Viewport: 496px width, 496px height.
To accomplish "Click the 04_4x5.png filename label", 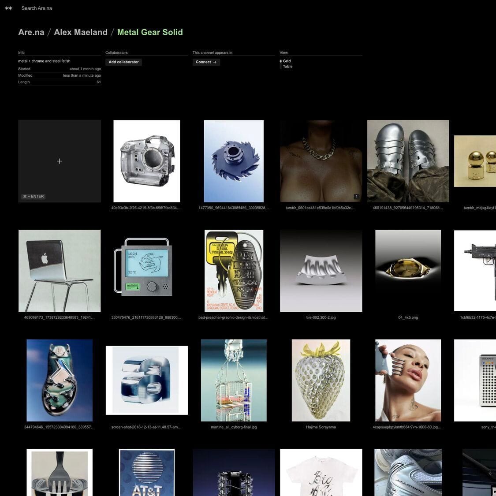I will 408,317.
